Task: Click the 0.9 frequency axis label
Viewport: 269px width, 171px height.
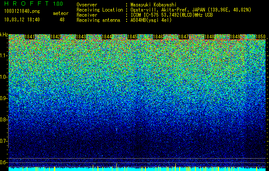Action: [x=3, y=98]
